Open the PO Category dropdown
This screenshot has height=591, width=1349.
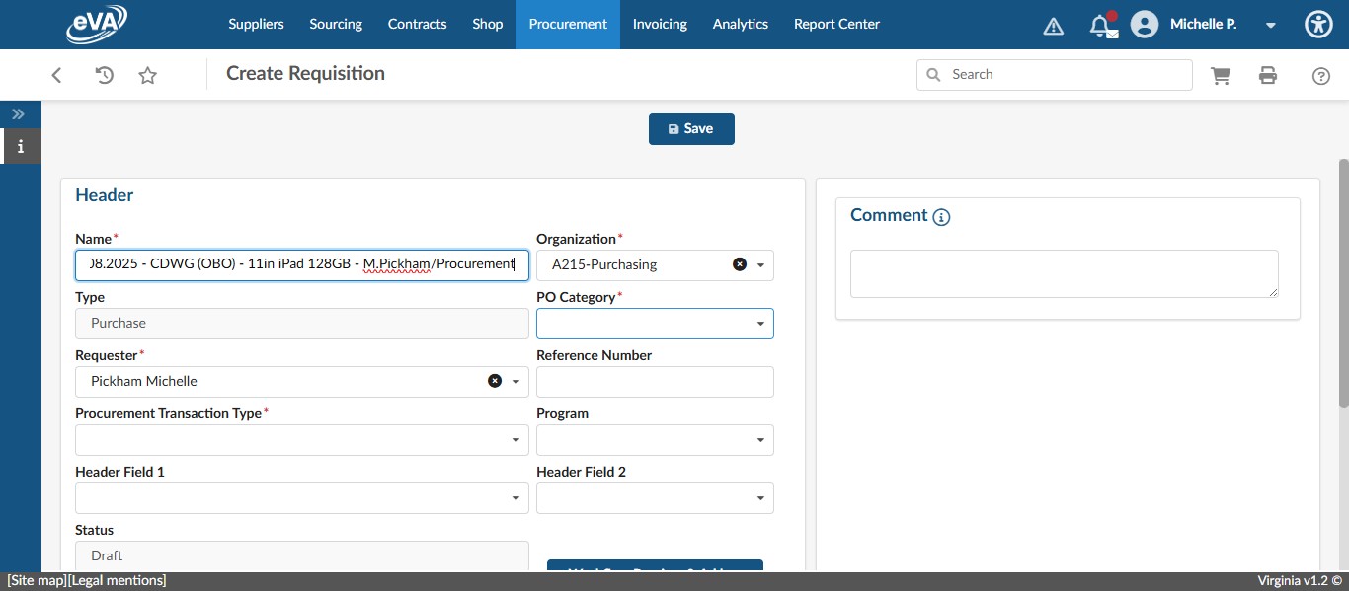click(x=759, y=323)
